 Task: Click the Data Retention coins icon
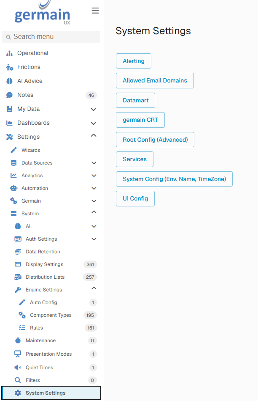tap(18, 252)
